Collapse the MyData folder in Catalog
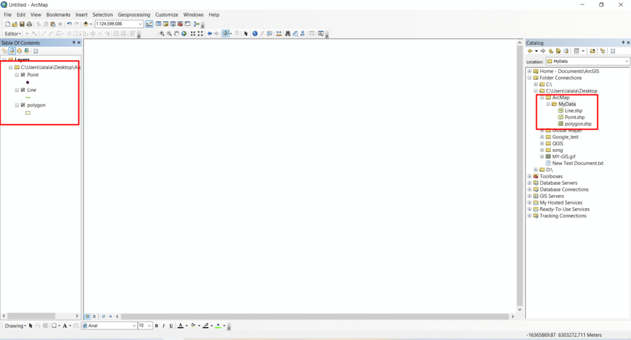The image size is (631, 340). pyautogui.click(x=548, y=104)
